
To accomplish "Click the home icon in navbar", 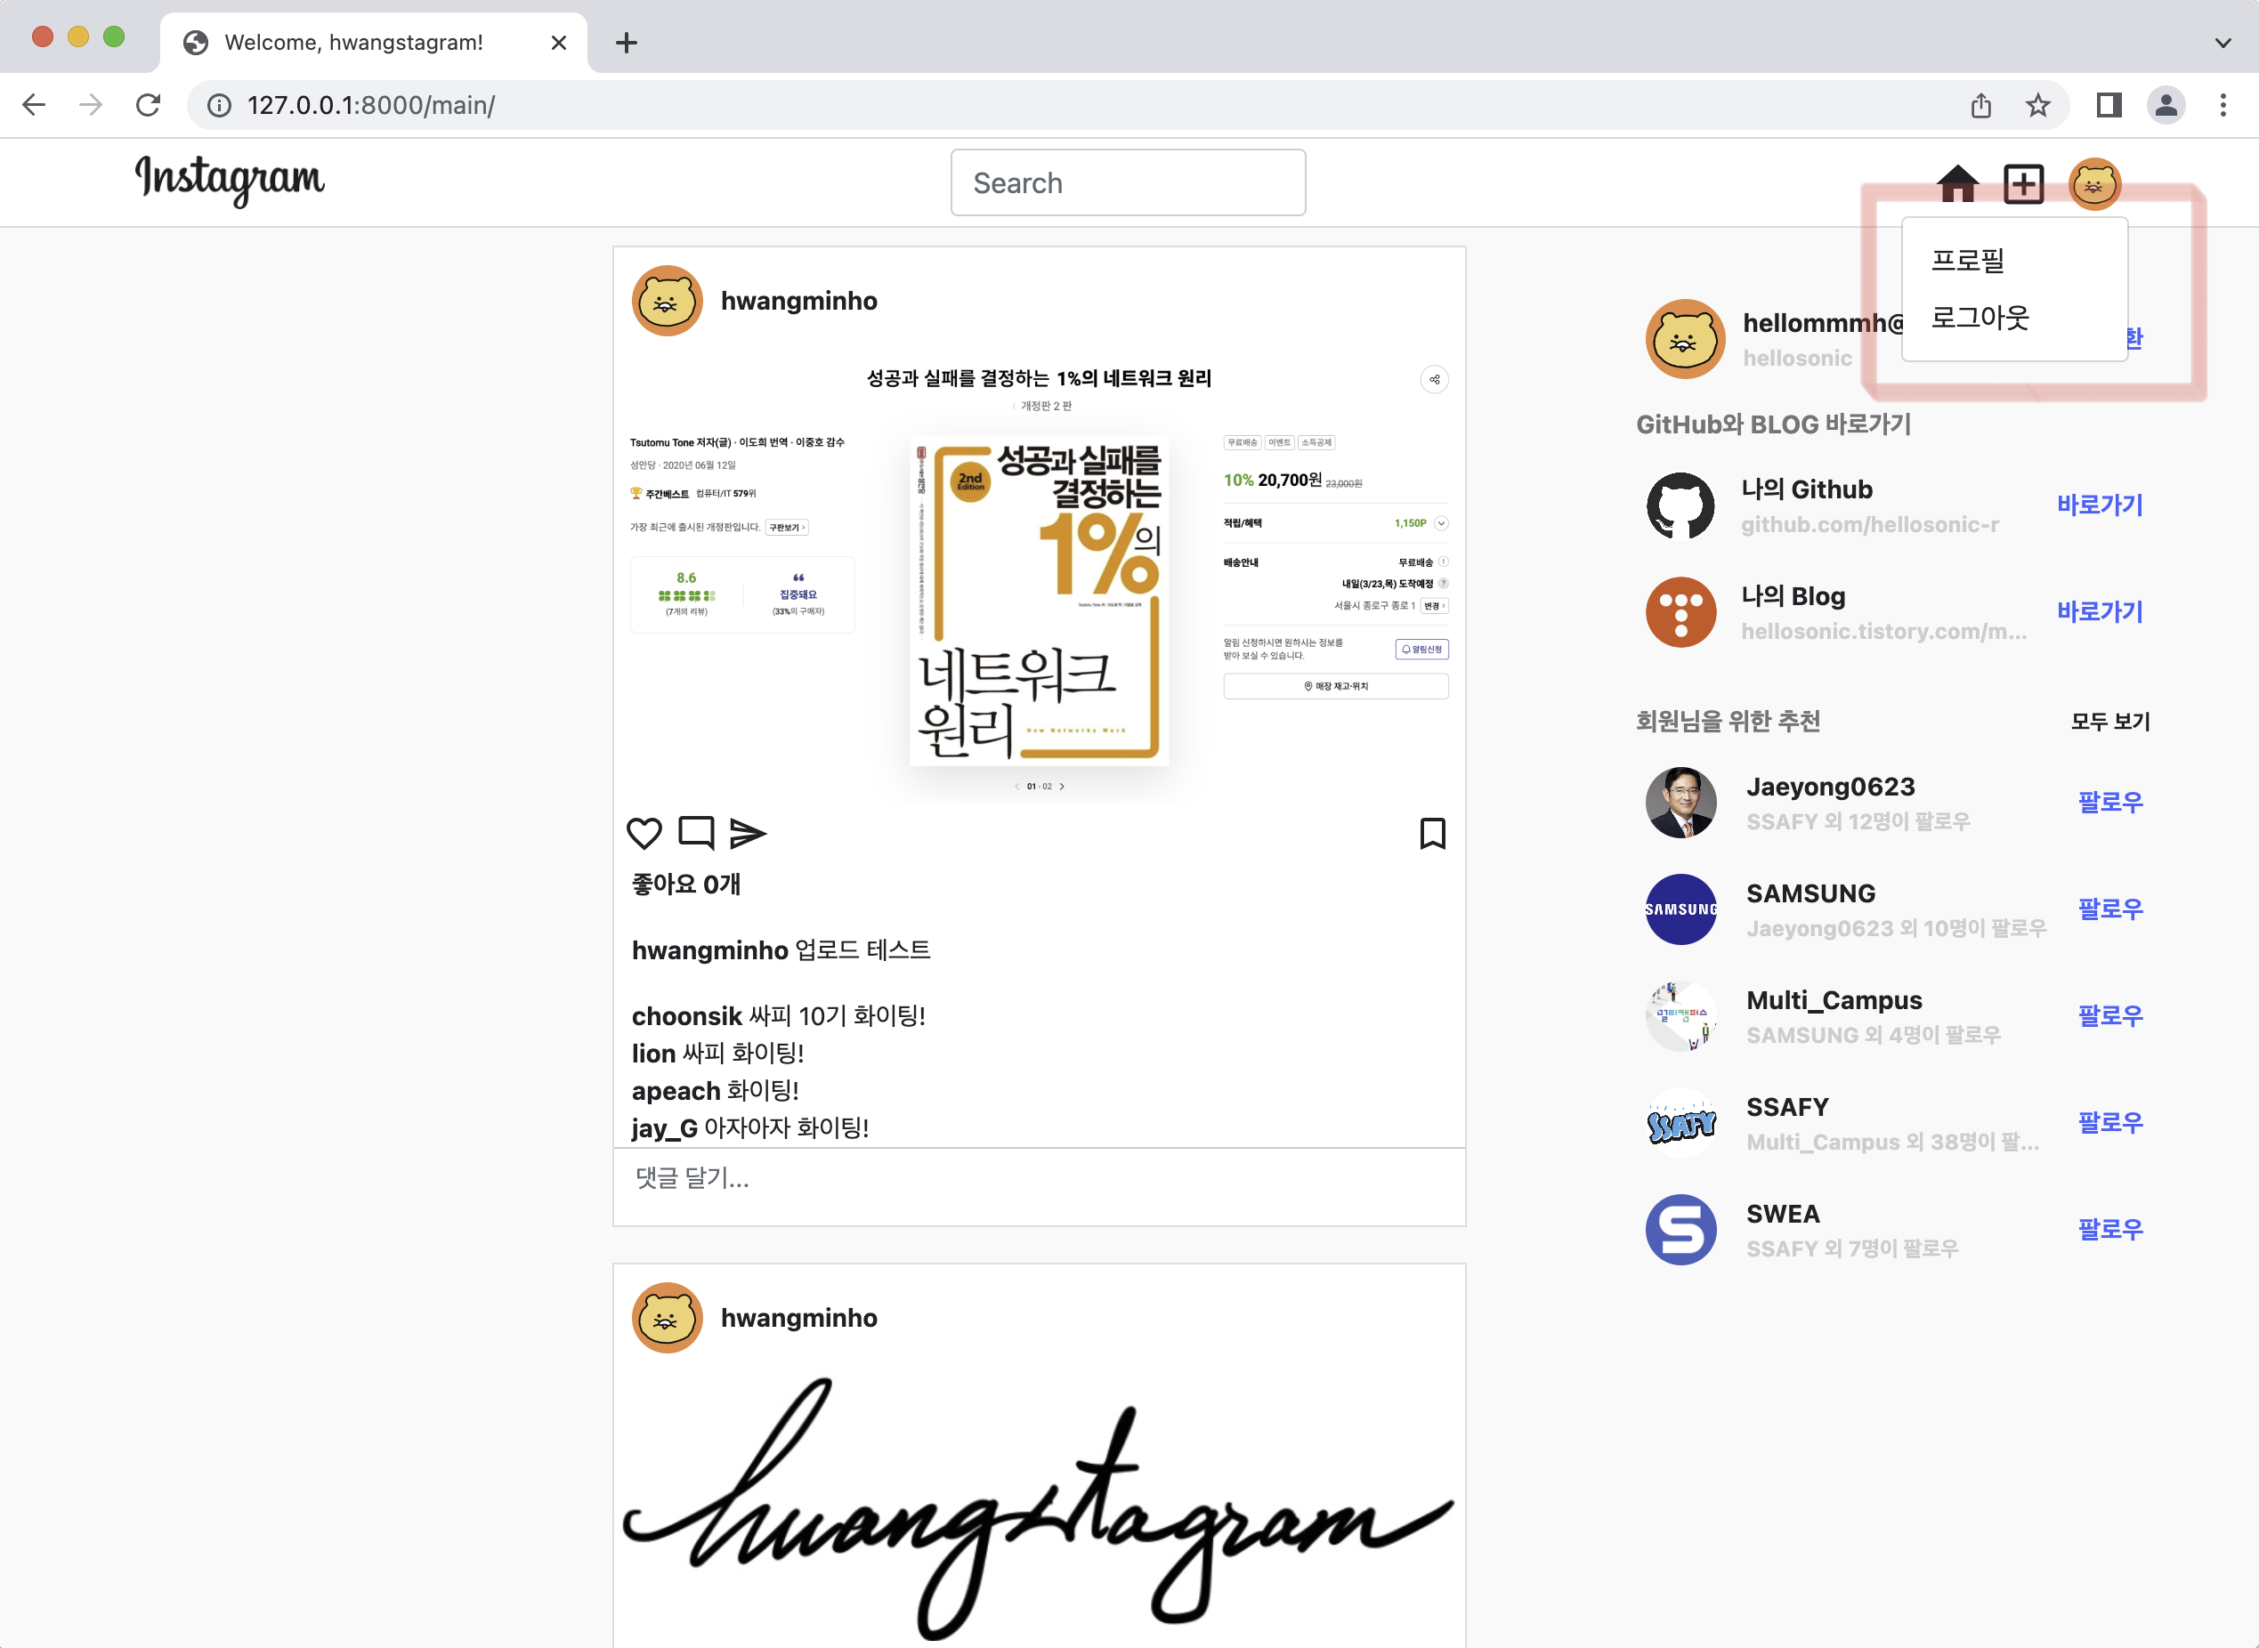I will coord(1956,183).
